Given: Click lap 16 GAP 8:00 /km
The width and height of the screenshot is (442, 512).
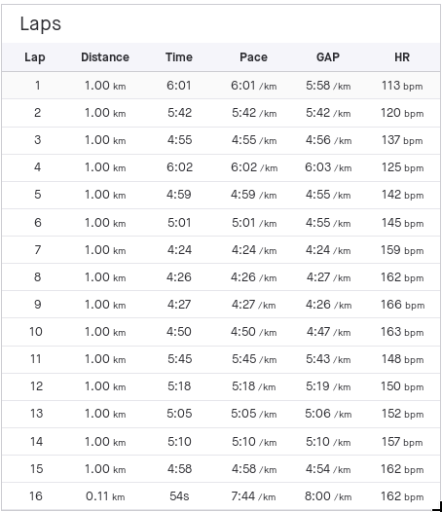Looking at the screenshot, I should pyautogui.click(x=328, y=496).
